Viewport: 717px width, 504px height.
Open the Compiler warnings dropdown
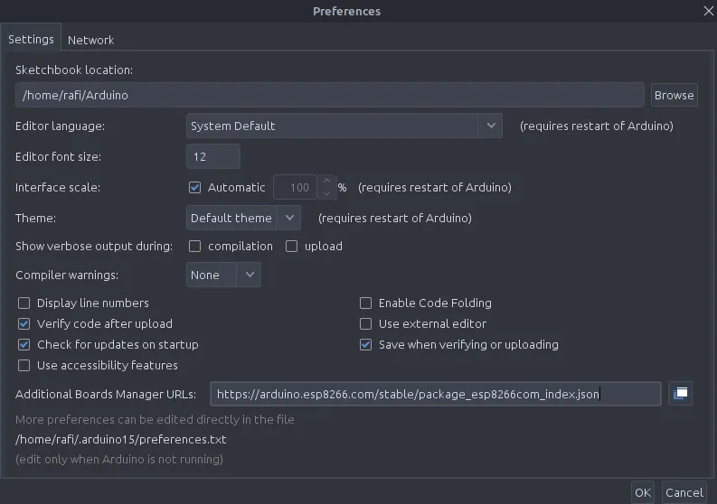pos(223,275)
